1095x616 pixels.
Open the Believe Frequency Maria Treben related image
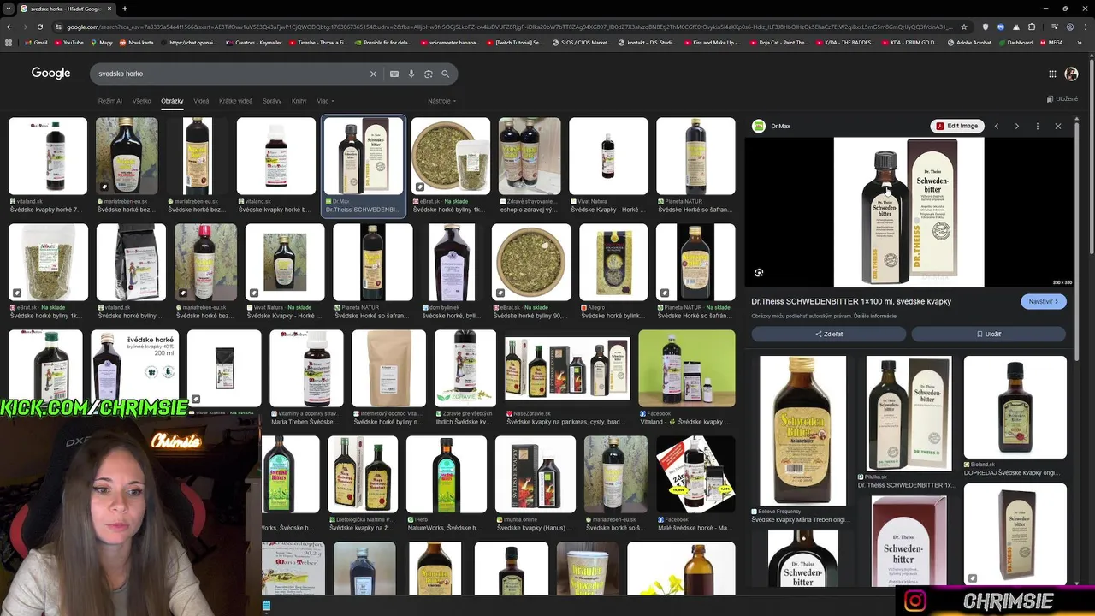802,430
